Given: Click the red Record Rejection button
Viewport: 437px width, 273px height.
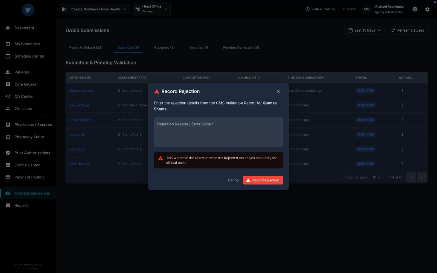Looking at the screenshot, I should point(263,180).
